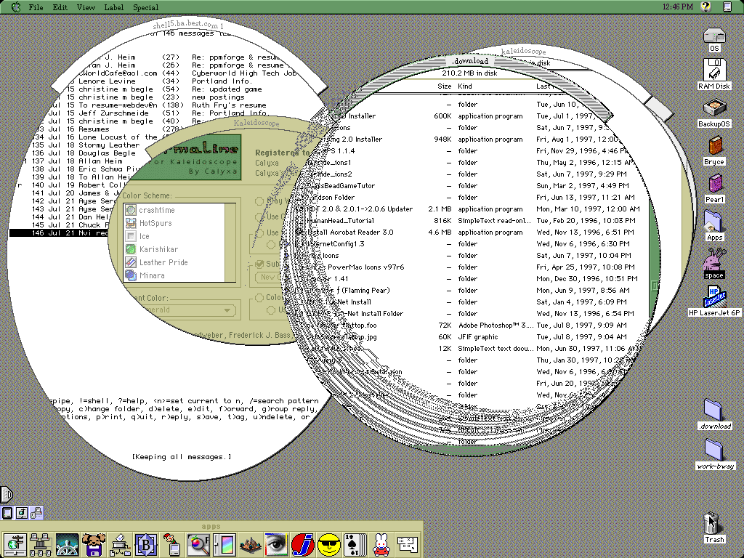Image resolution: width=744 pixels, height=558 pixels.
Task: Collapse the Control Strip tab
Action: tap(6, 494)
